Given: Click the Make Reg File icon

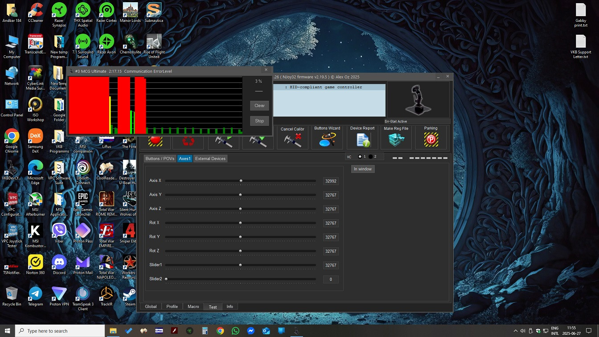Looking at the screenshot, I should pyautogui.click(x=396, y=140).
